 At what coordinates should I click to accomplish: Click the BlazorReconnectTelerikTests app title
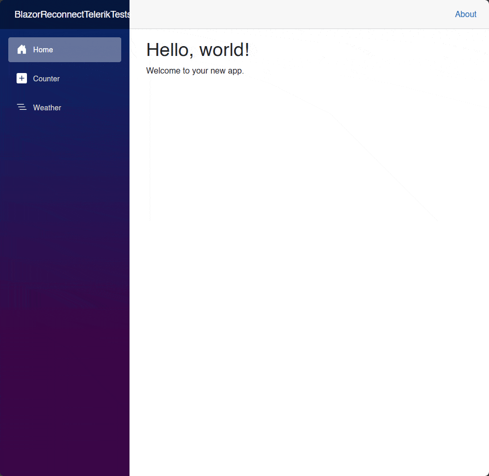[x=71, y=14]
